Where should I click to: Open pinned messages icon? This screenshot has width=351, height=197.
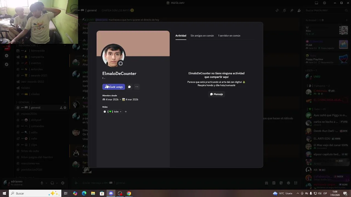pos(292,10)
